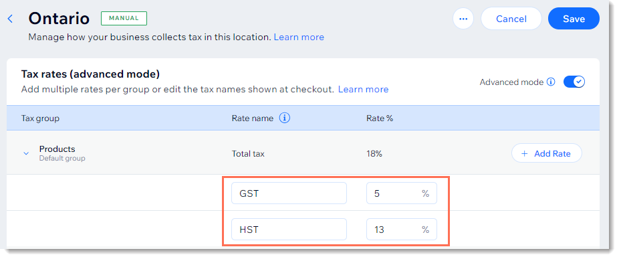Click the Total tax label

(248, 154)
